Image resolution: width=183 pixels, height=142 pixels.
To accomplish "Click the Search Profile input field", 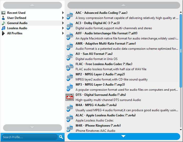I will pos(30,137).
